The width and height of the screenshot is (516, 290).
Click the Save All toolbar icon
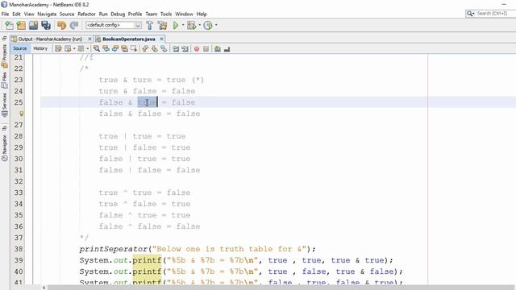(x=46, y=25)
